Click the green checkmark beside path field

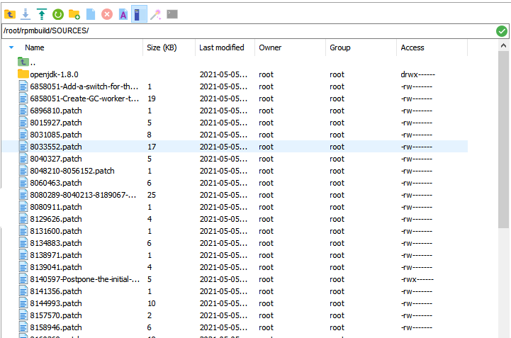pos(502,31)
